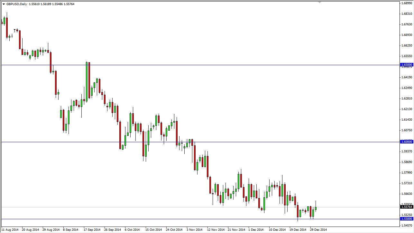Click the 11 Aug 2014 date label

(10, 230)
